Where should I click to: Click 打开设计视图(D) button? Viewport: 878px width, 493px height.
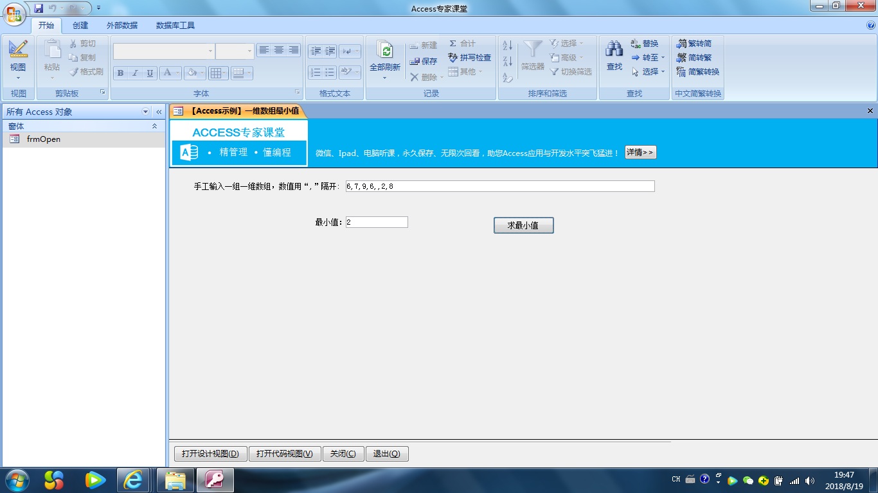click(210, 454)
